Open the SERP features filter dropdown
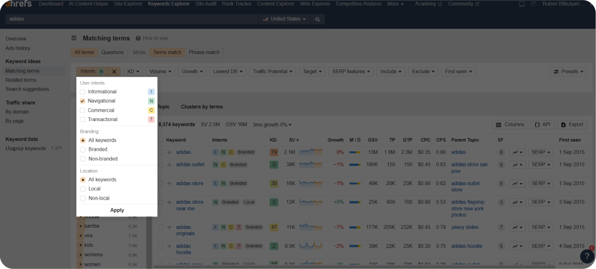 pos(351,72)
